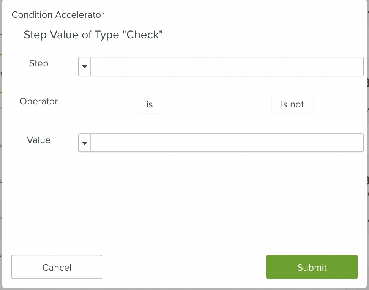This screenshot has height=290, width=369.
Task: Choose "is not" as the condition operator
Action: pos(292,104)
